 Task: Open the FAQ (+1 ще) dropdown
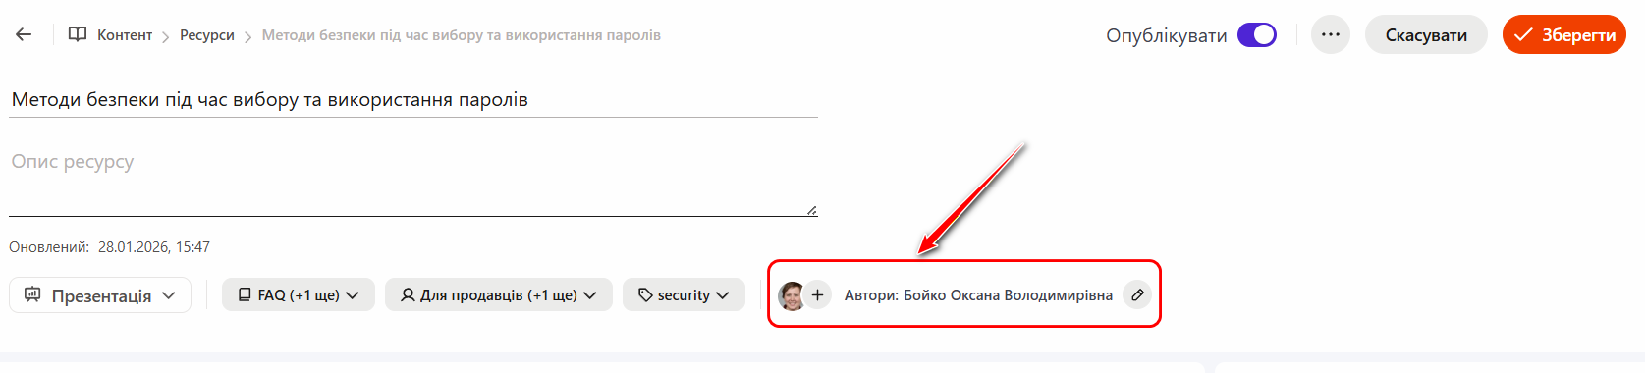coord(299,294)
